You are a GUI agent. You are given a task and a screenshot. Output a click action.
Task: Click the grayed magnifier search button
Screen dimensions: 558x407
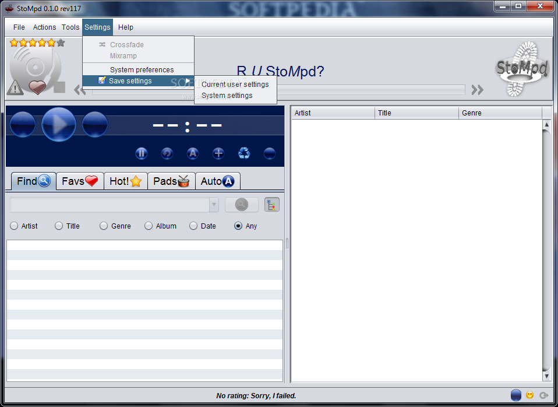242,205
